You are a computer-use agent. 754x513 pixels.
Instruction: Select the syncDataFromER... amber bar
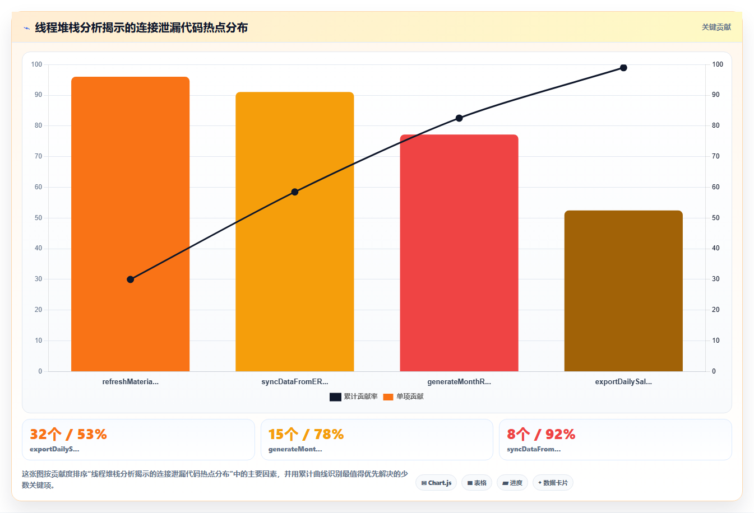(x=295, y=232)
